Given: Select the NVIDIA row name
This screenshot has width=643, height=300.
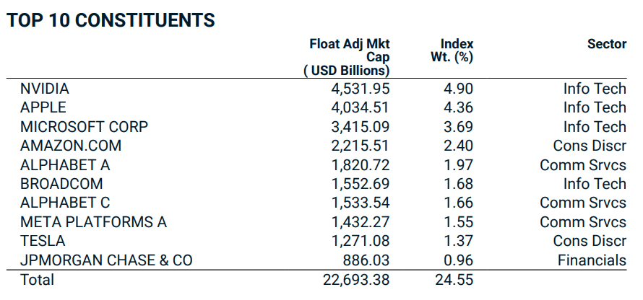Looking at the screenshot, I should (45, 89).
